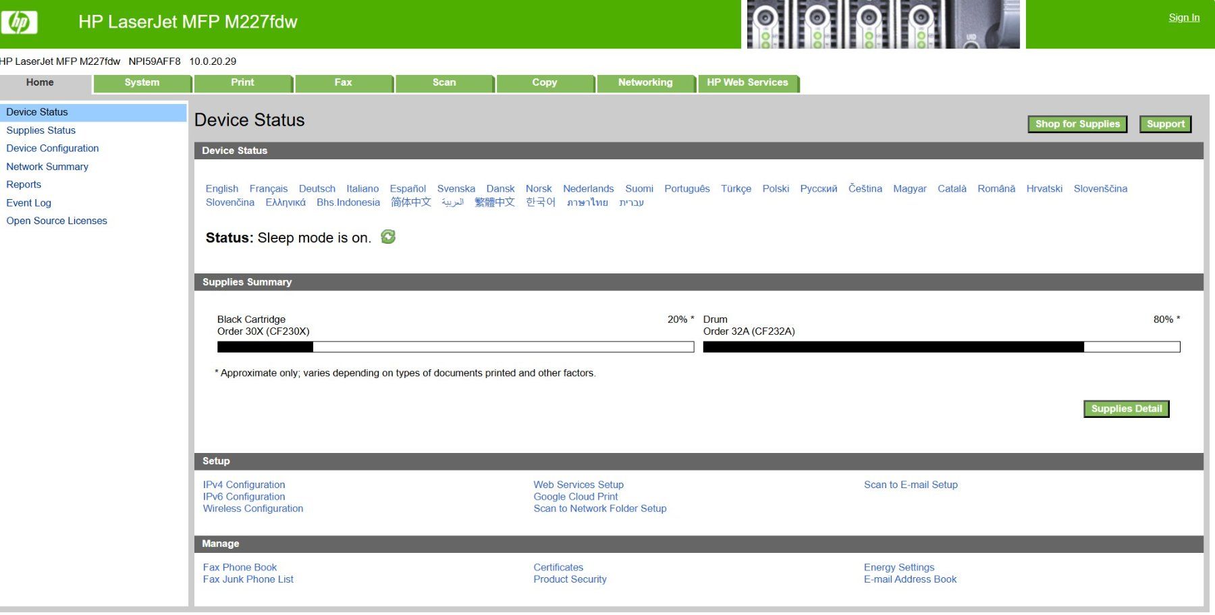Select Device Status in the sidebar

point(93,112)
